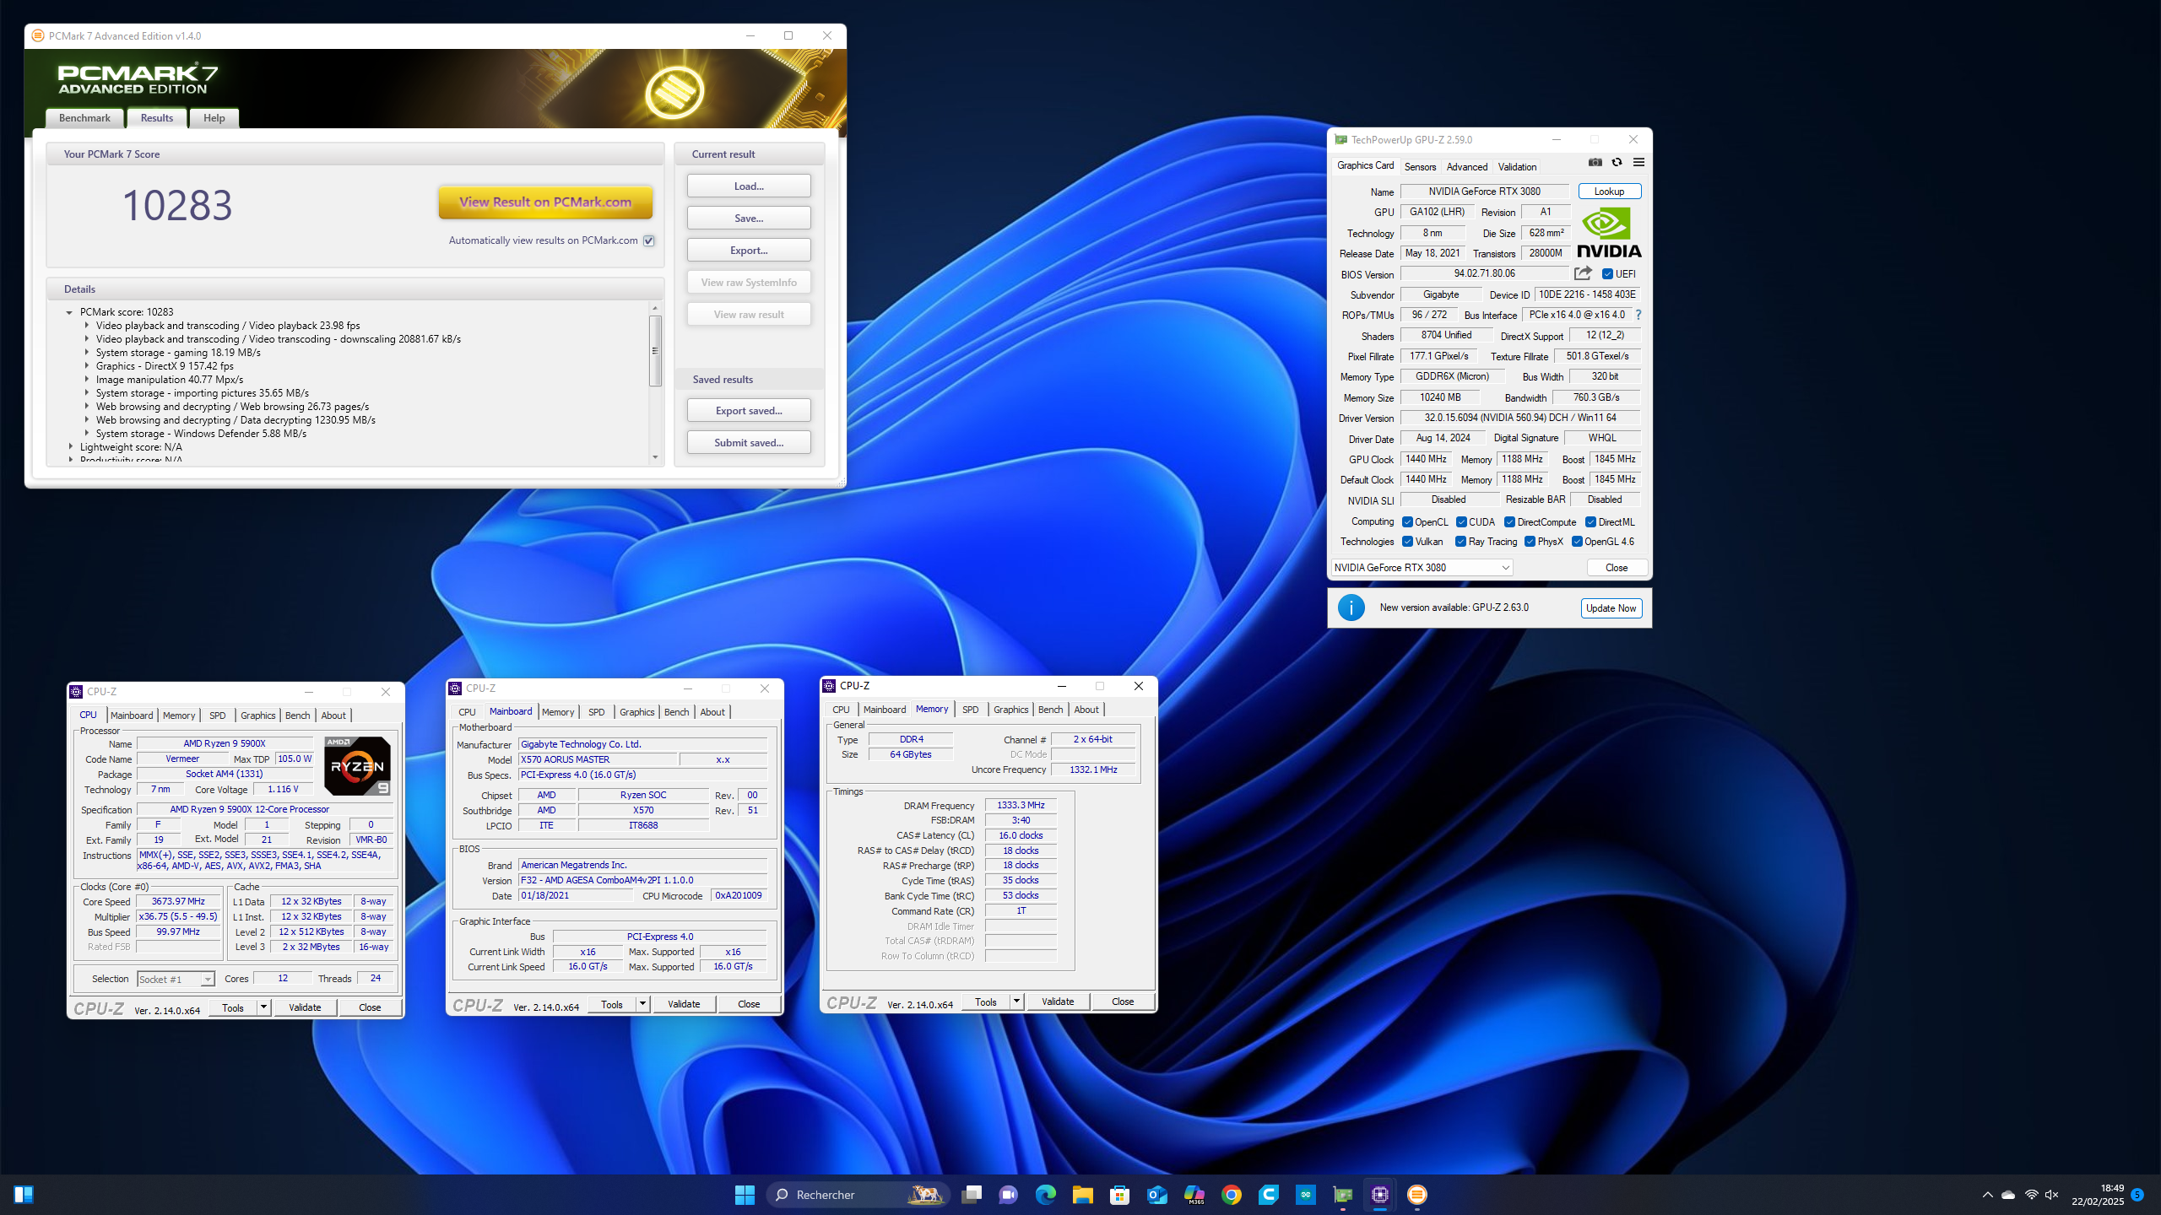Viewport: 2161px width, 1215px height.
Task: Click the Bus Interface question mark icon
Action: (x=1638, y=315)
